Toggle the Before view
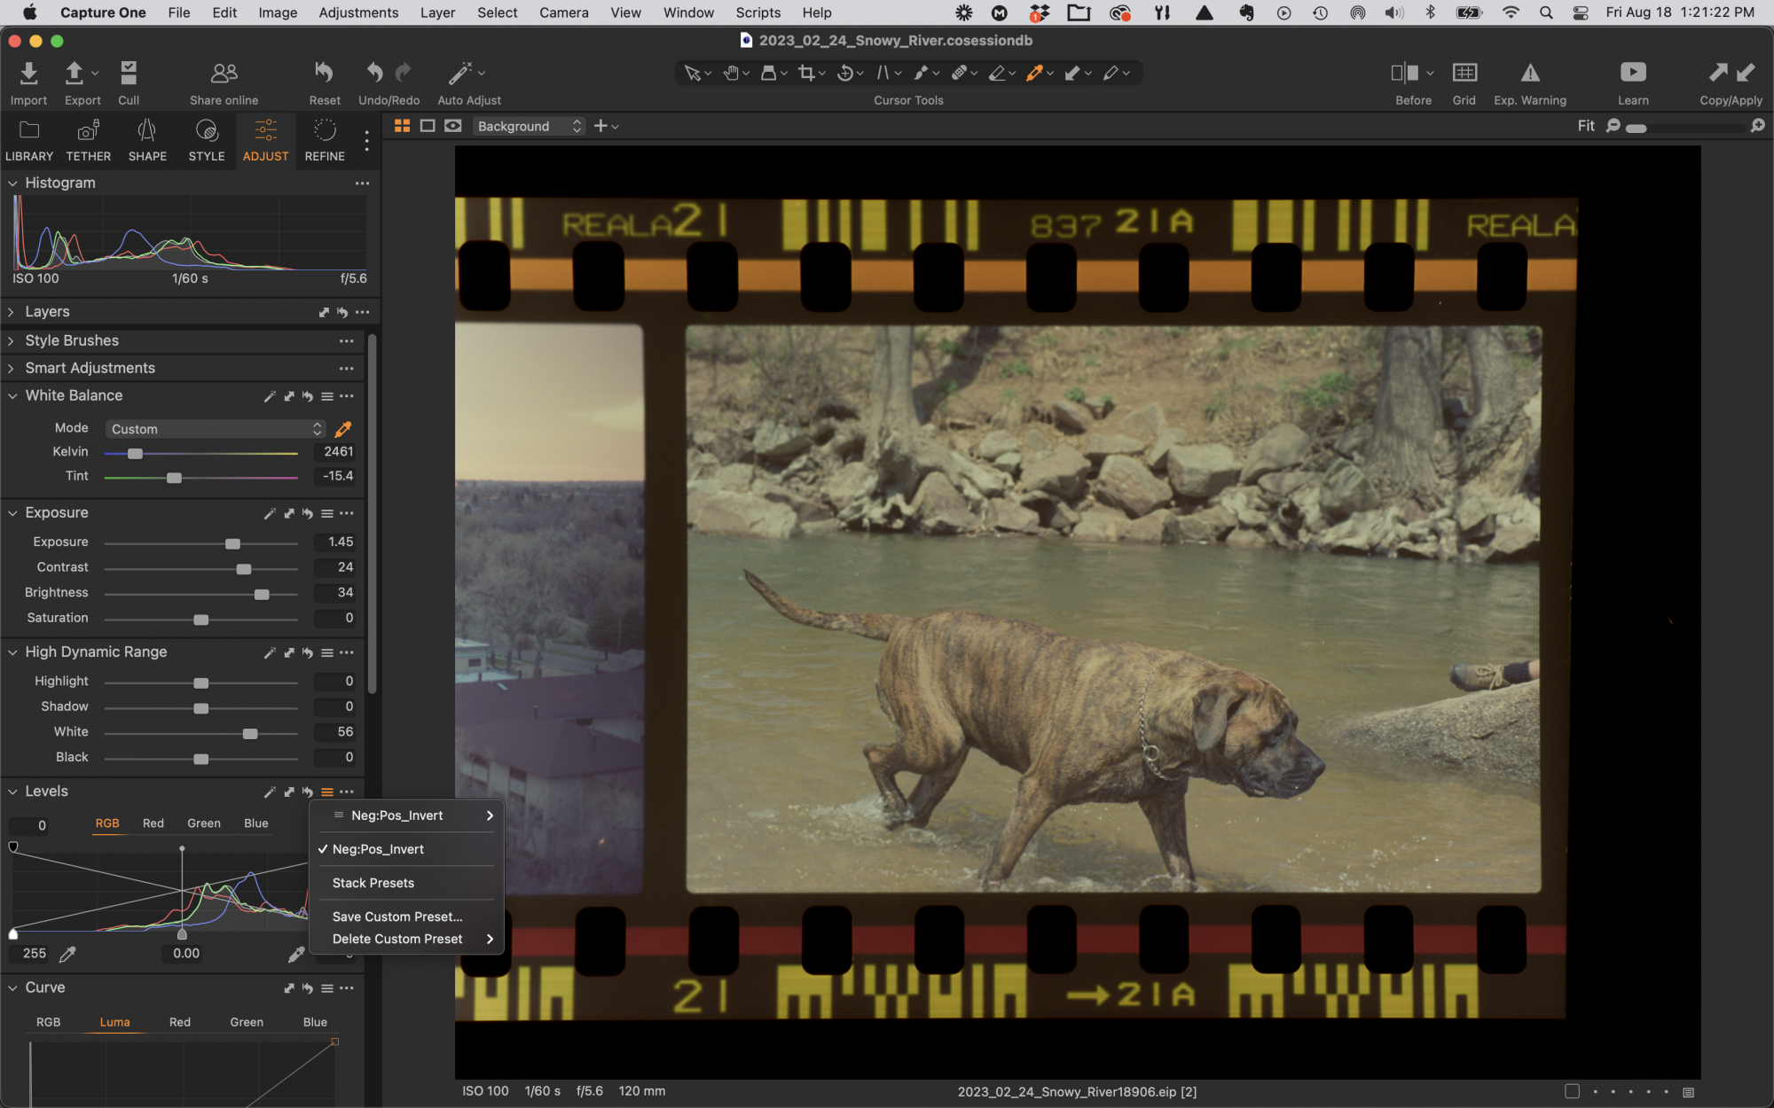1774x1108 pixels. tap(1405, 74)
